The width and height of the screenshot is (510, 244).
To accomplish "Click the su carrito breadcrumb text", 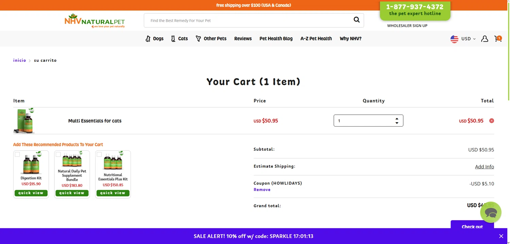I will pyautogui.click(x=45, y=60).
